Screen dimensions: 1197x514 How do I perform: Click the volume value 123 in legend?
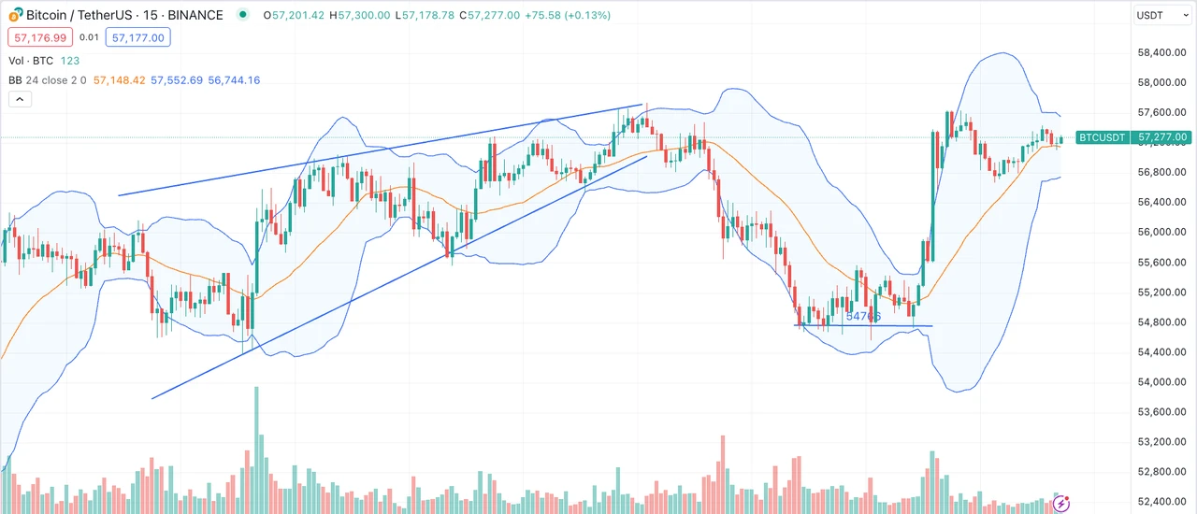[70, 60]
